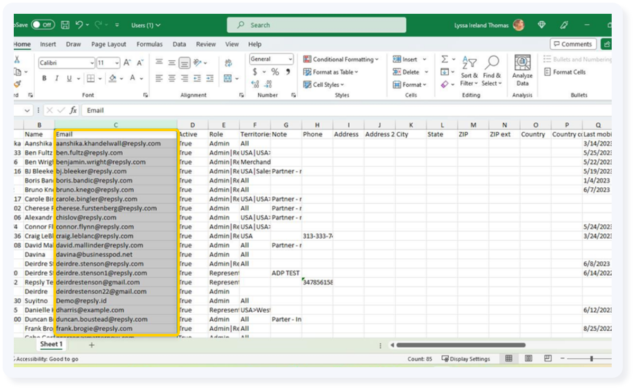Increase the cell indent
The width and height of the screenshot is (636, 391).
tap(210, 78)
